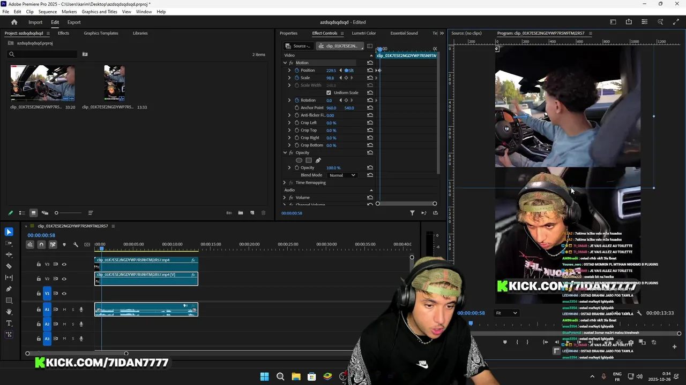Viewport: 686px width, 385px height.
Task: Expand Time Remapping group
Action: coord(285,182)
